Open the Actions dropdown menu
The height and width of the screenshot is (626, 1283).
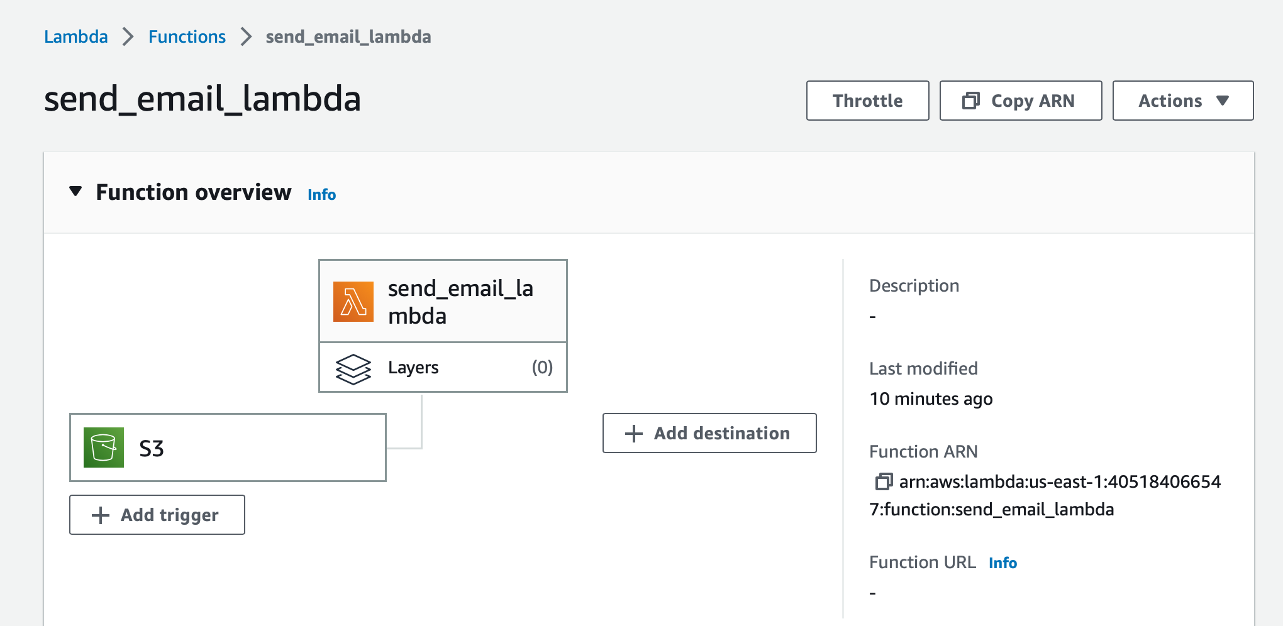[x=1183, y=101]
